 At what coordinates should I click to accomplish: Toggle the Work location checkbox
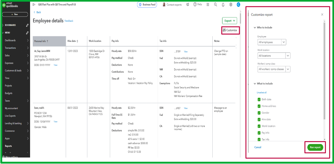click(259, 126)
